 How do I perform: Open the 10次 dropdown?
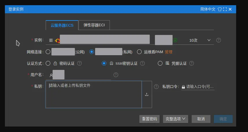coord(193,40)
